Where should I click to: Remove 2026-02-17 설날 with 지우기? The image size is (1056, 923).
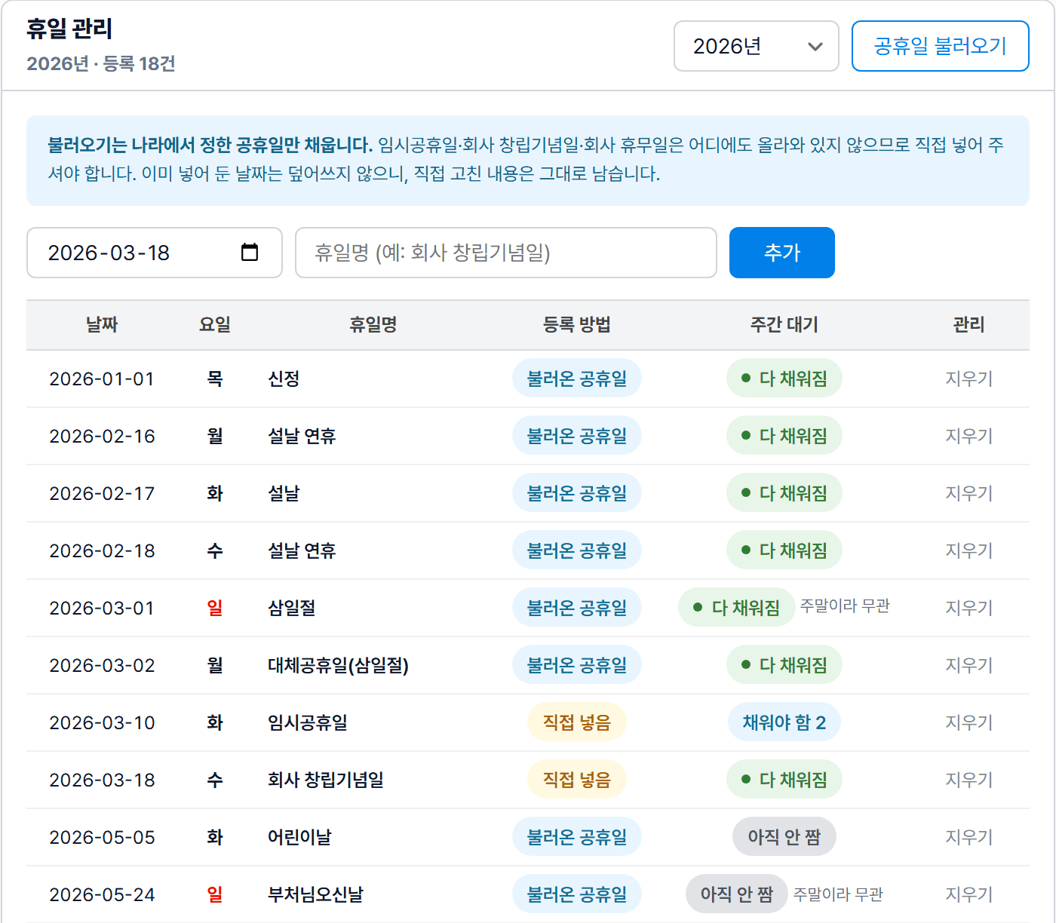point(969,493)
